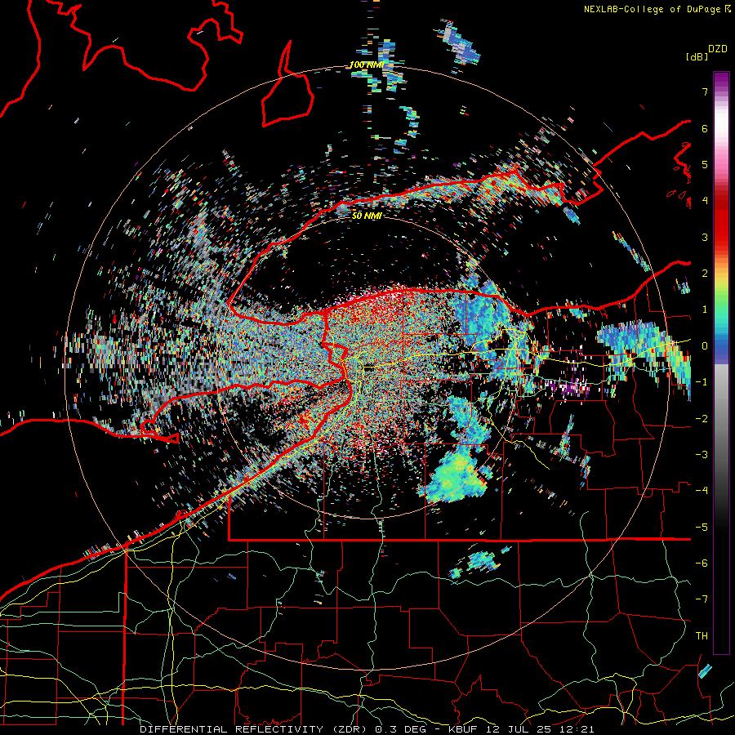Click the -6 value on the dB scale
735x735 pixels.
coord(702,563)
